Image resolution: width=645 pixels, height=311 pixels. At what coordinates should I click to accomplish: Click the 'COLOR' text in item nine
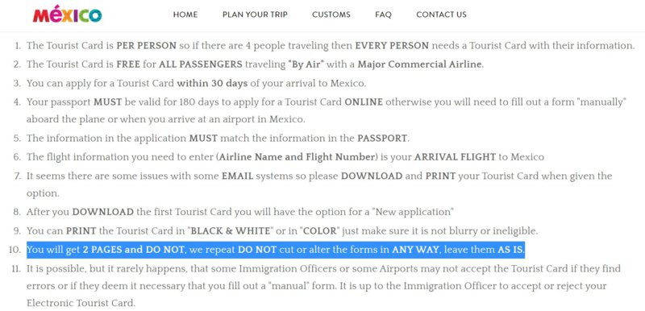click(320, 231)
